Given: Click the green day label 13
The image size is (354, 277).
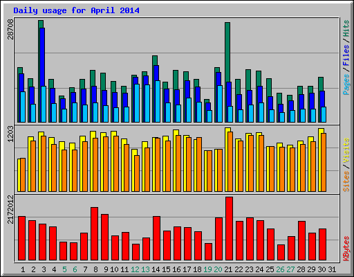Looking at the screenshot, I should (145, 269).
